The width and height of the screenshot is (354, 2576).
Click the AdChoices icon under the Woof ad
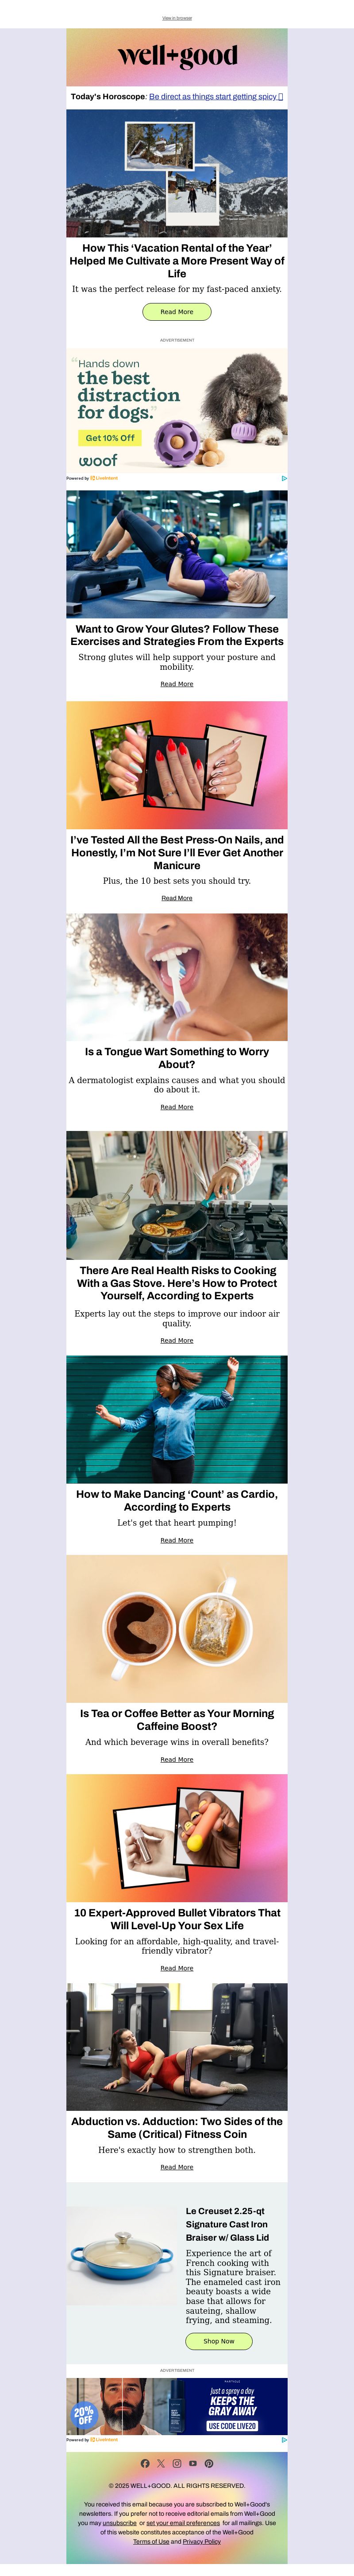(284, 478)
